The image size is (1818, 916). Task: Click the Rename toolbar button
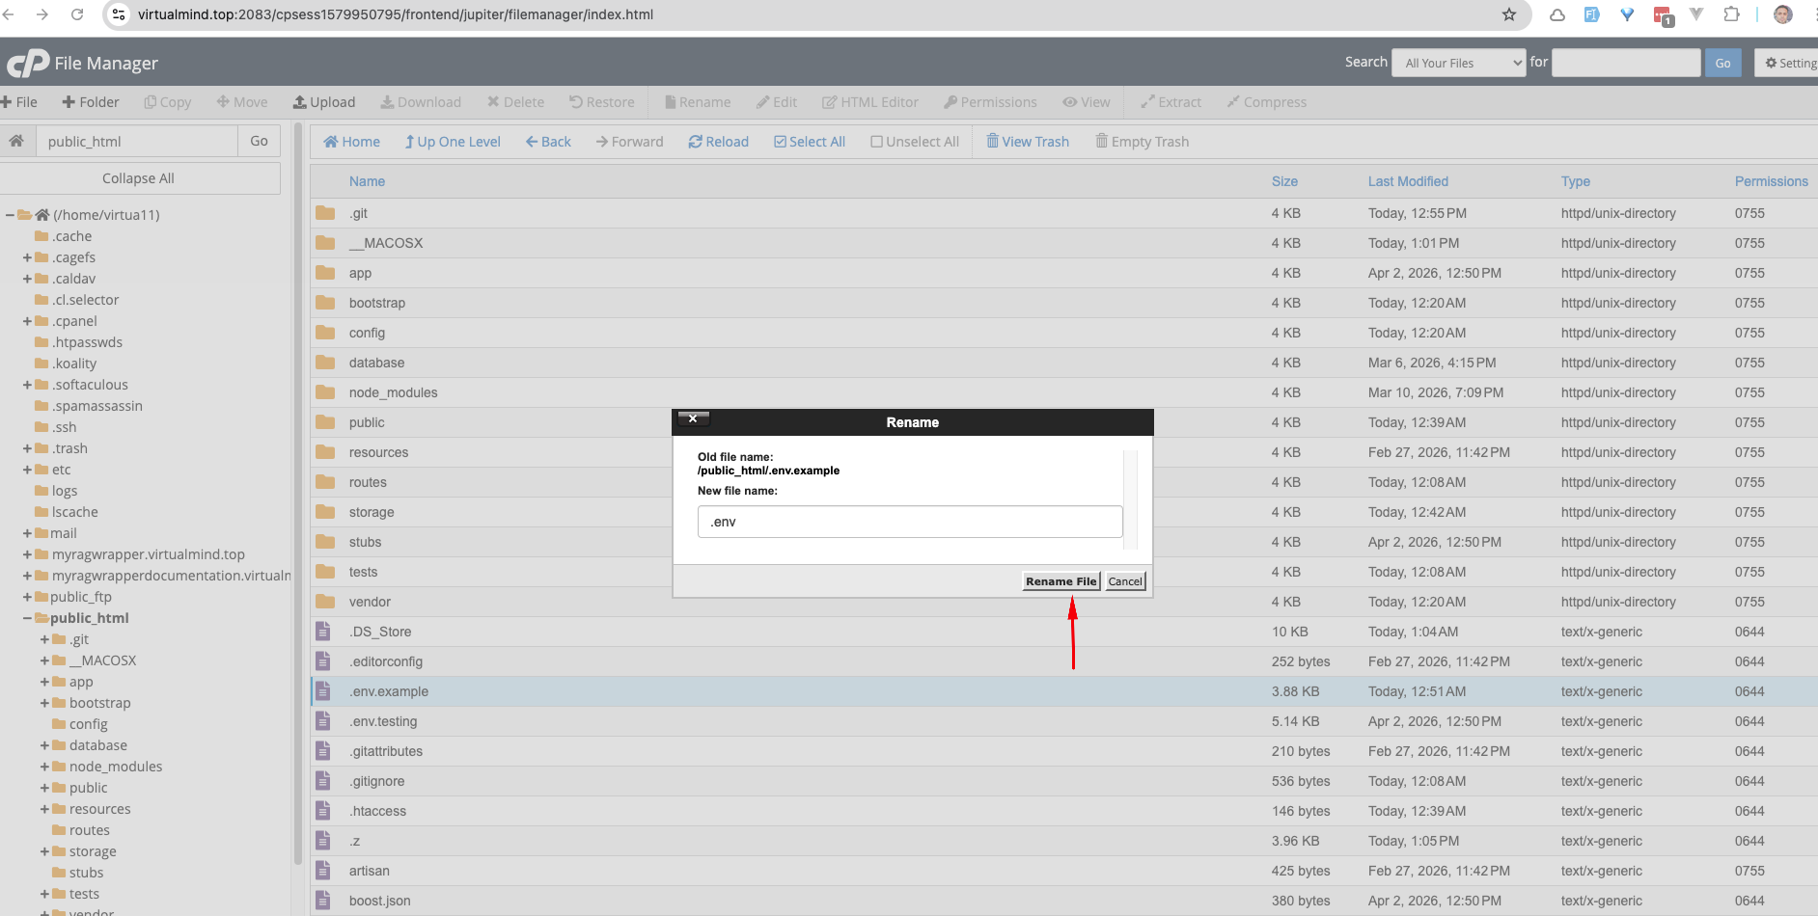point(698,102)
